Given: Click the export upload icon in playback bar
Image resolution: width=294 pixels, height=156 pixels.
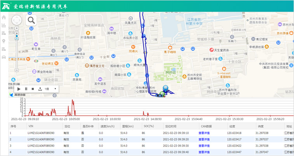Looking at the screenshot, I should 40,89.
